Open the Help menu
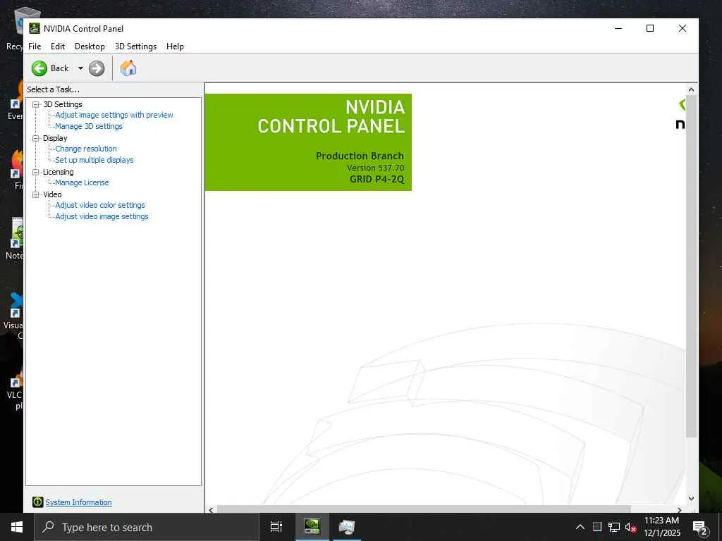This screenshot has width=722, height=541. pos(175,46)
